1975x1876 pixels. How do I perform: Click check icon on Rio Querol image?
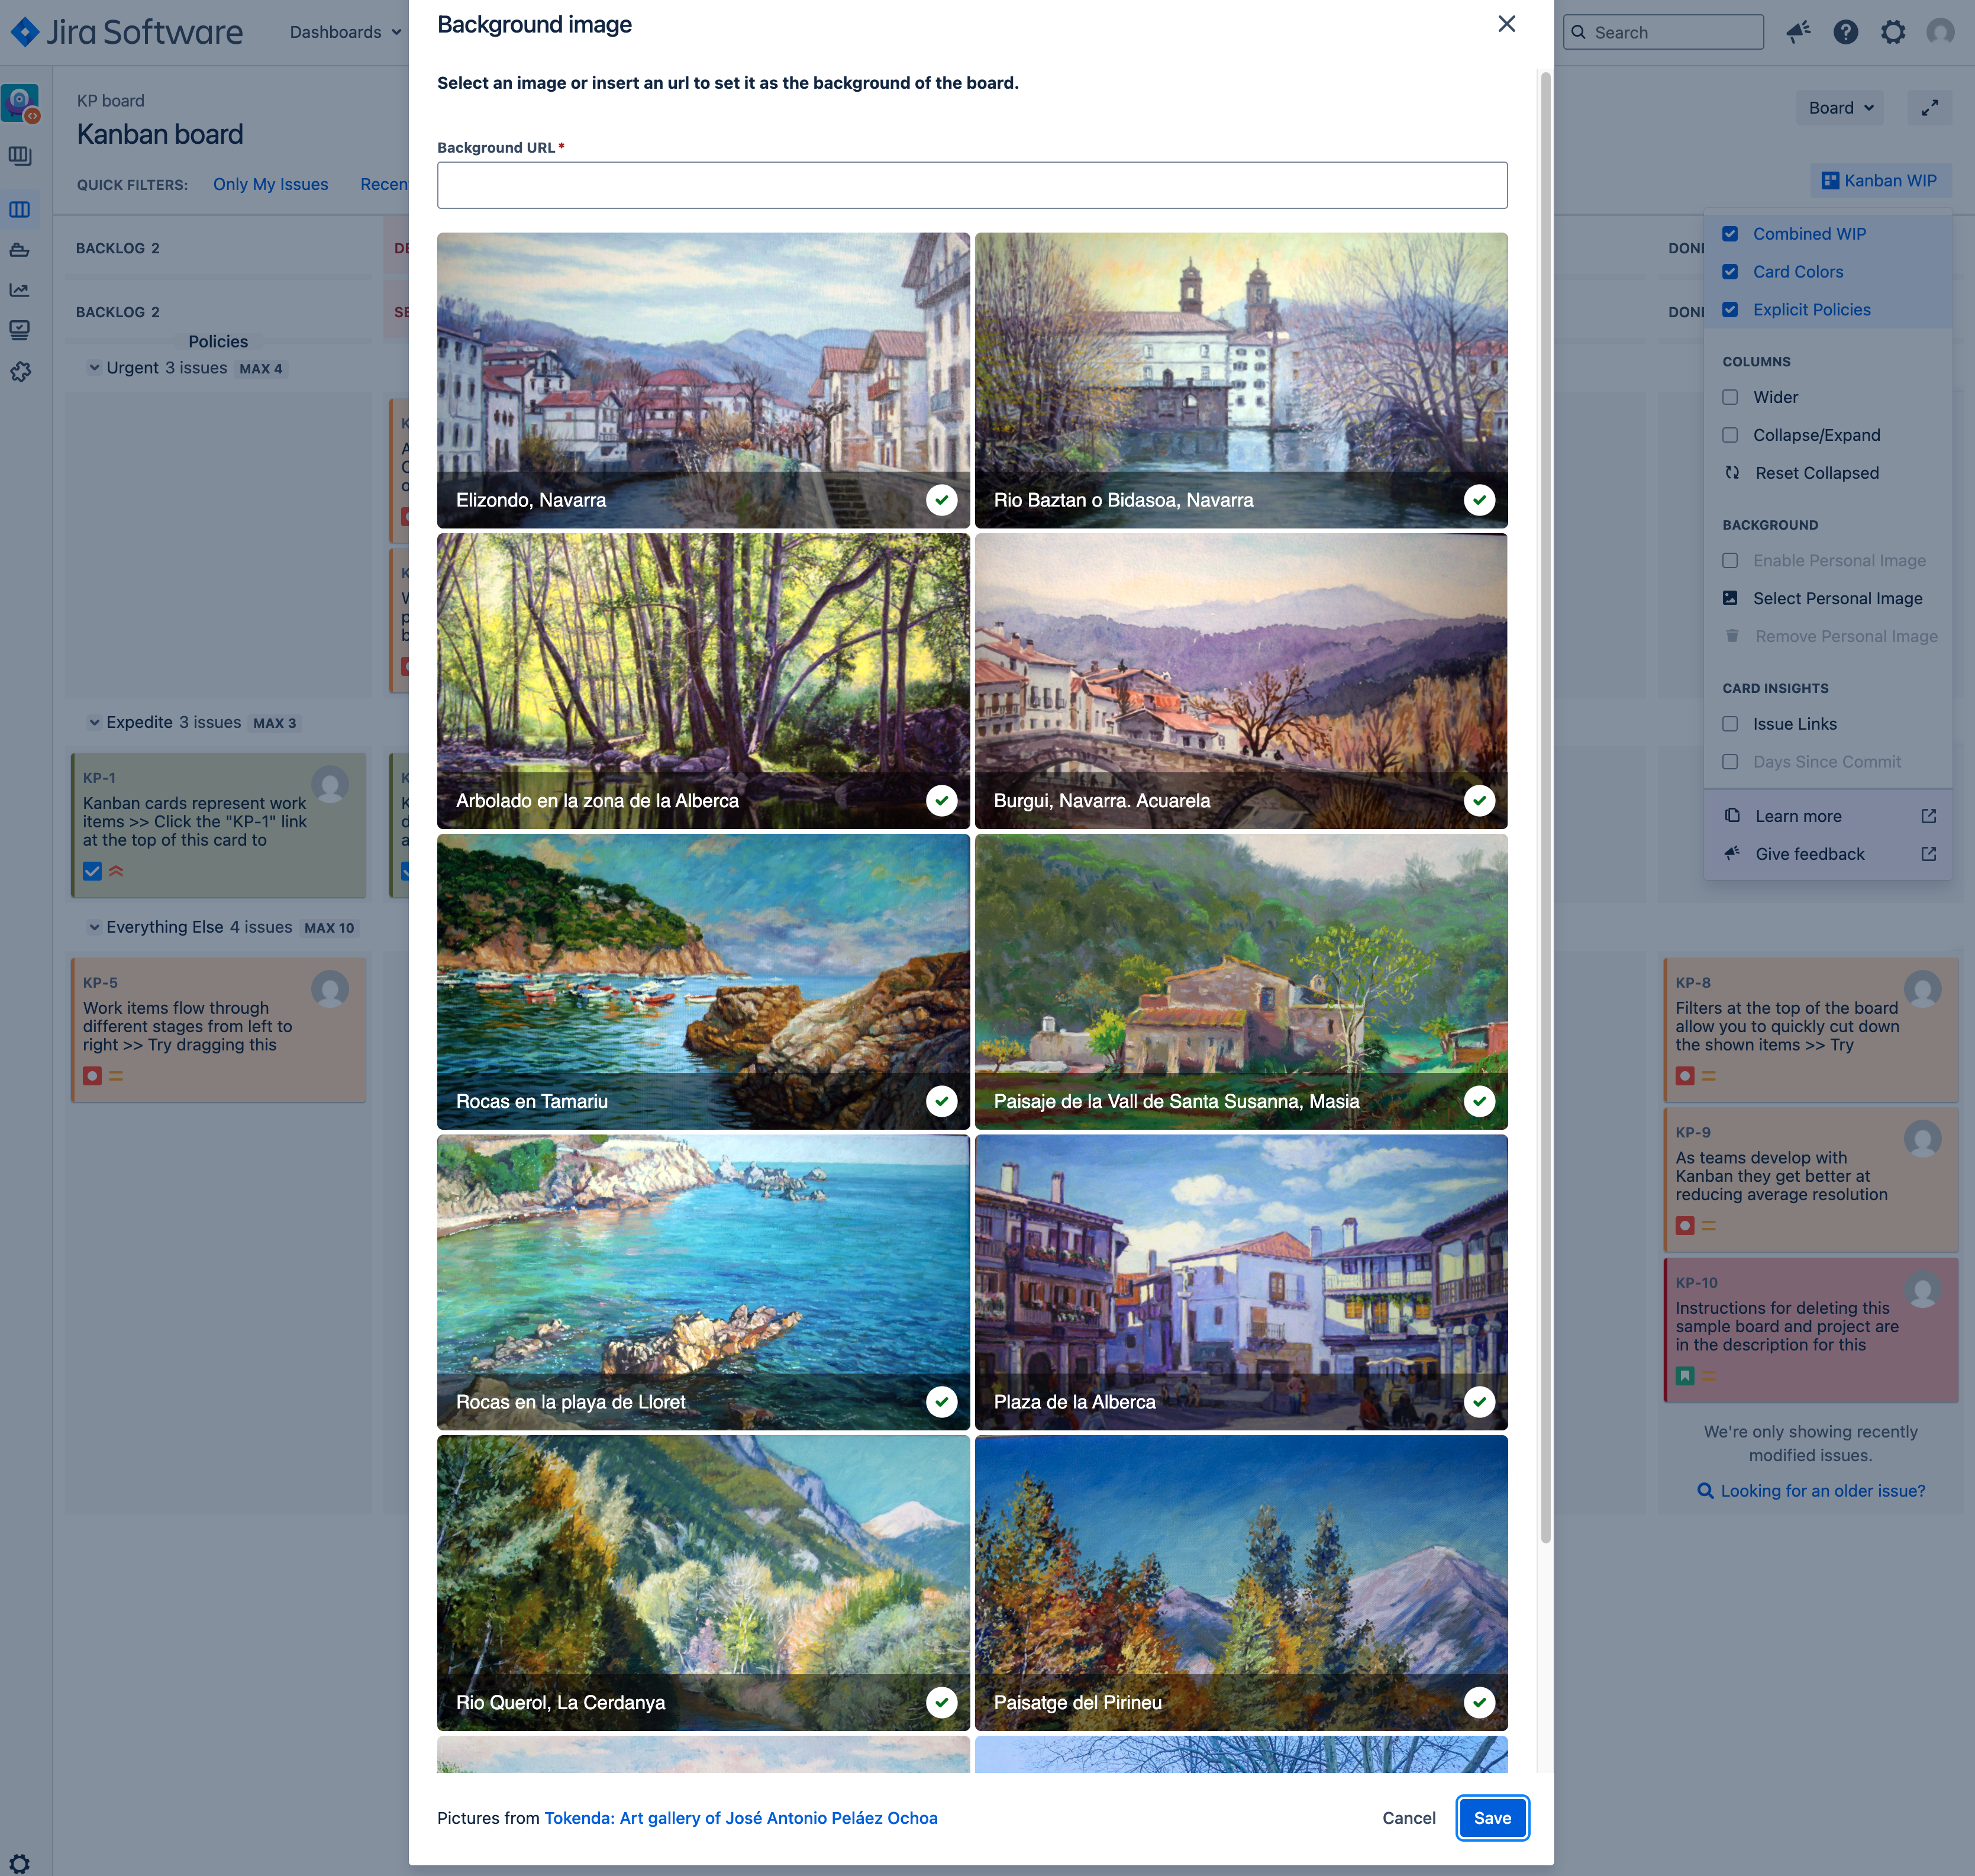[941, 1702]
